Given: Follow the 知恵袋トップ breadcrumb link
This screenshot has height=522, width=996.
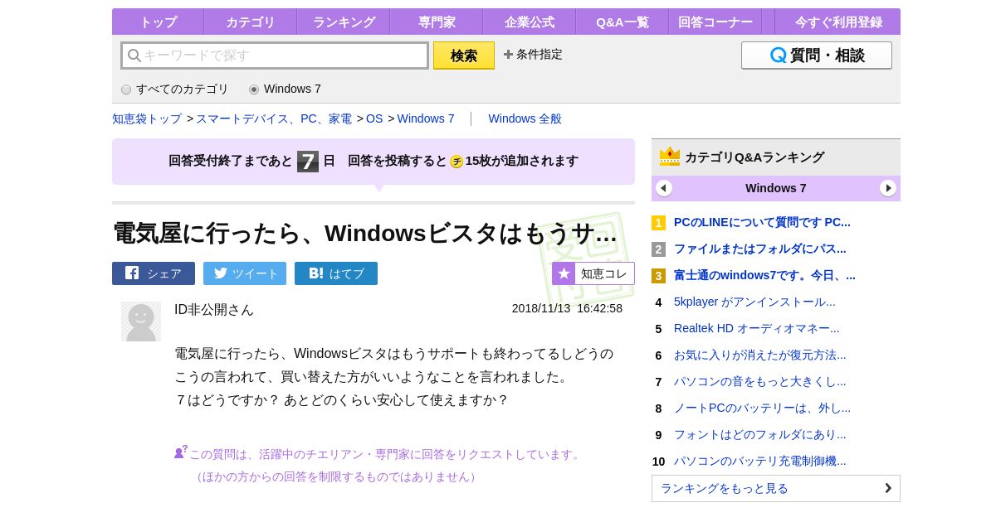Looking at the screenshot, I should click(x=147, y=118).
